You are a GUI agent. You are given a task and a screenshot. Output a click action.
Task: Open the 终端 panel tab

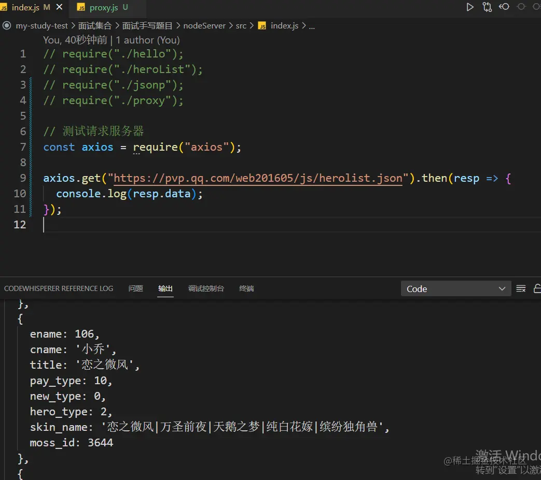[x=246, y=288]
